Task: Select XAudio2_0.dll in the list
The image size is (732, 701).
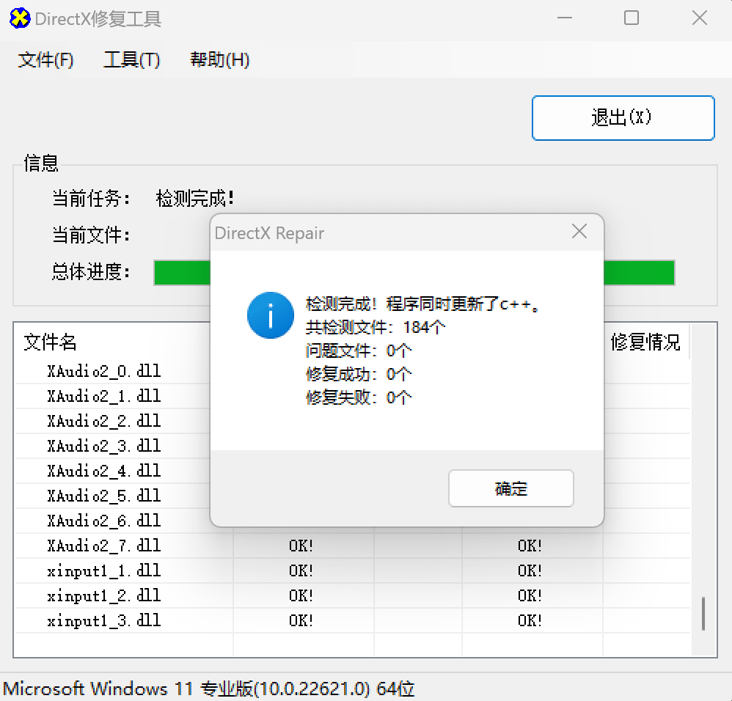Action: 103,371
